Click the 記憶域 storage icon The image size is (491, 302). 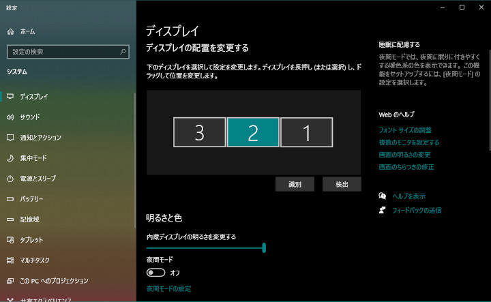click(x=10, y=220)
